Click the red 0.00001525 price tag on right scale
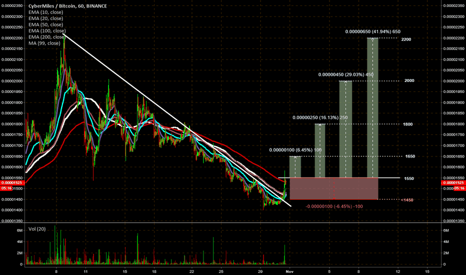The image size is (466, 275). [x=453, y=183]
